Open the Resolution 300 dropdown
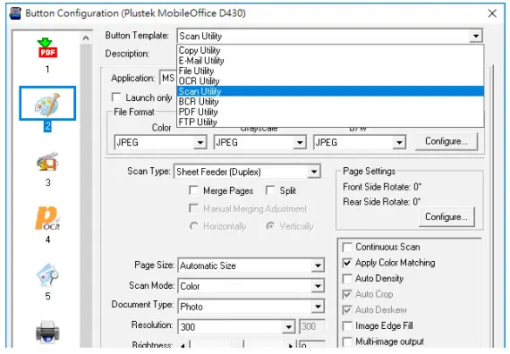The image size is (510, 354). (288, 327)
